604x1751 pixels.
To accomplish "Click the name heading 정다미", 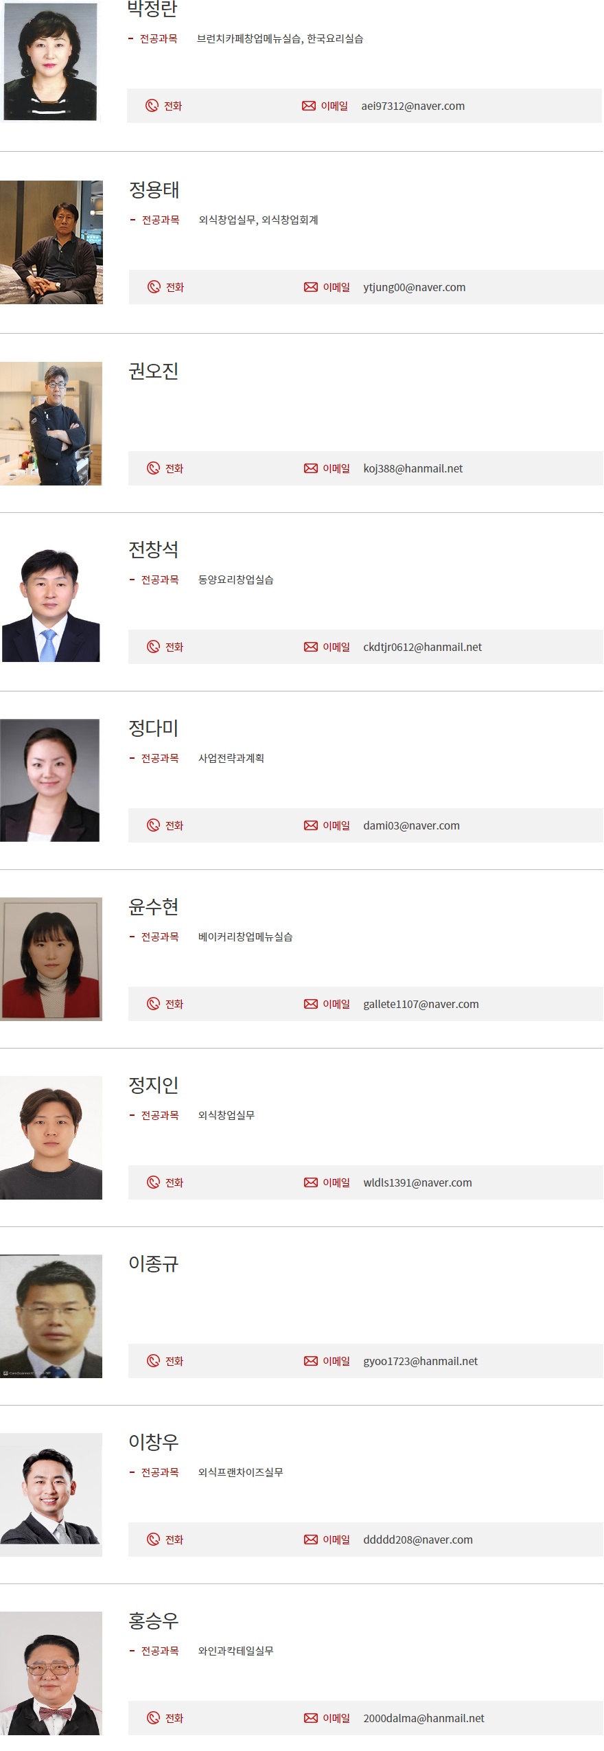I will (154, 728).
